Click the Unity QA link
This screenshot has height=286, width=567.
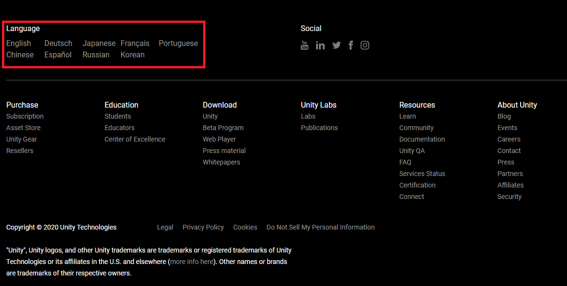412,151
